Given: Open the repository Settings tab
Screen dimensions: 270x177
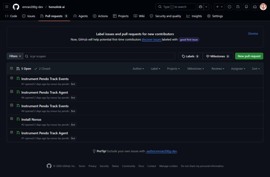Looking at the screenshot, I should click(215, 16).
